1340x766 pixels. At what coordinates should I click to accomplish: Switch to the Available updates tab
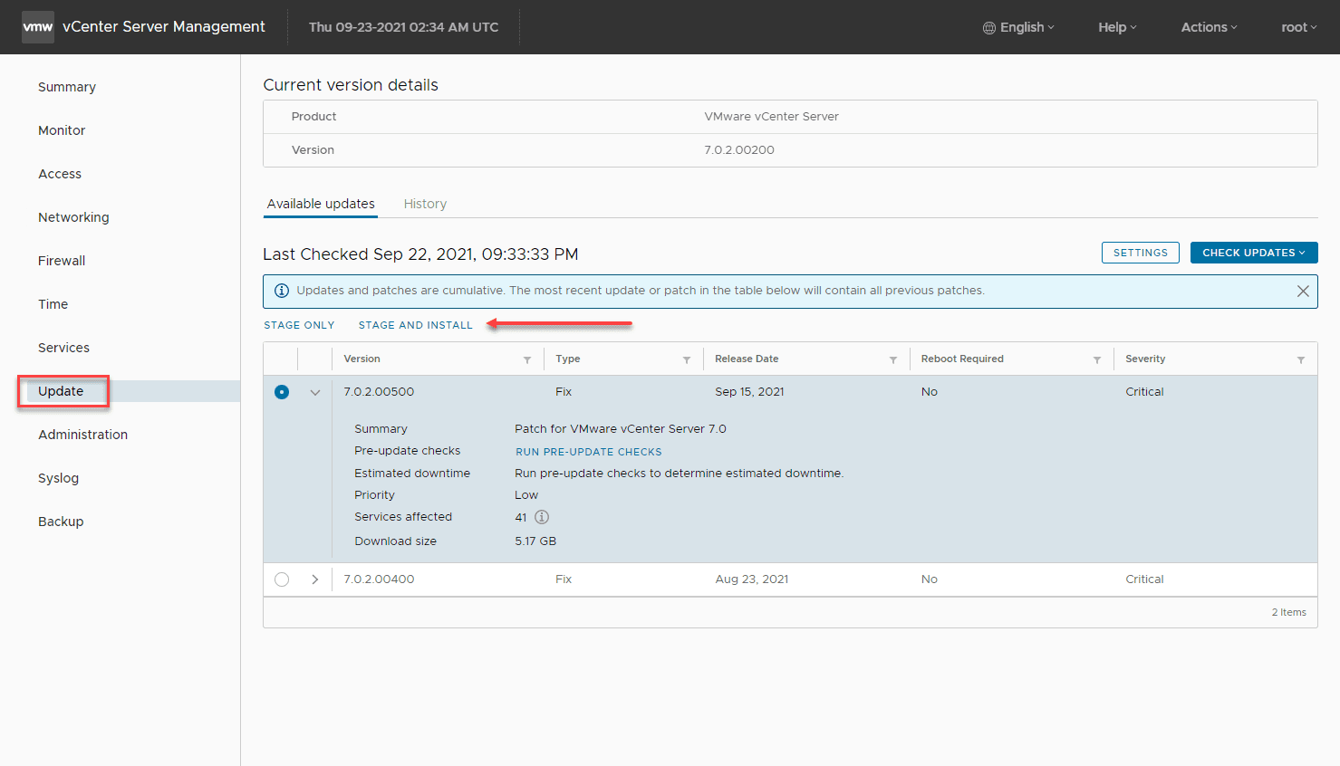pyautogui.click(x=321, y=204)
